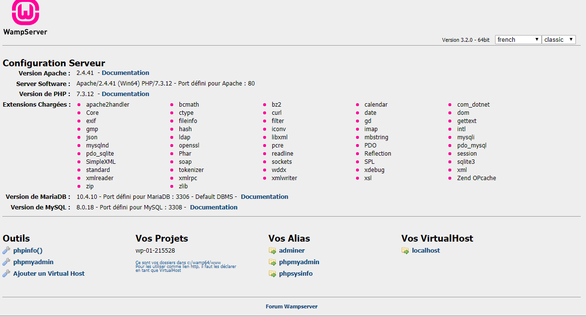Screen dimensions: 586x317
Task: Click apache2handler extension entry
Action: (x=108, y=105)
